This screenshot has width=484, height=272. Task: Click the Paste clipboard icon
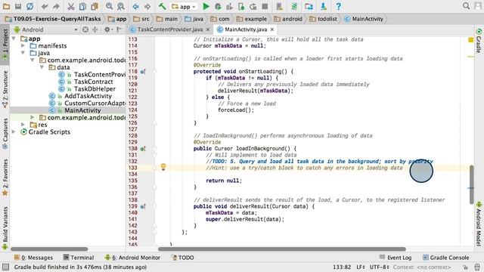click(95, 6)
